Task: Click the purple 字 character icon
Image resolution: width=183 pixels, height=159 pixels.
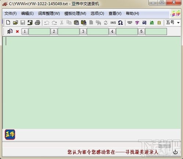Action: [x=137, y=23]
